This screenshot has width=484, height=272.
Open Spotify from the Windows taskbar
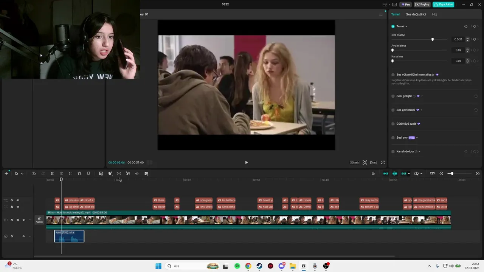[x=237, y=266]
